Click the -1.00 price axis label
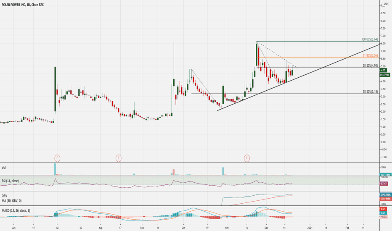 (383, 157)
